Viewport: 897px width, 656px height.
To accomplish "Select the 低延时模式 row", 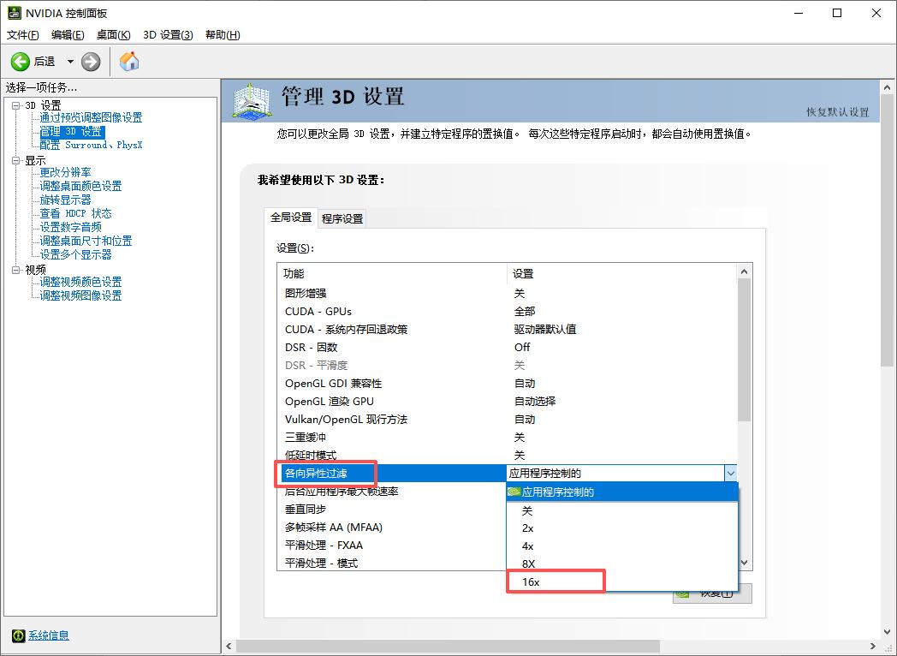I will click(507, 456).
